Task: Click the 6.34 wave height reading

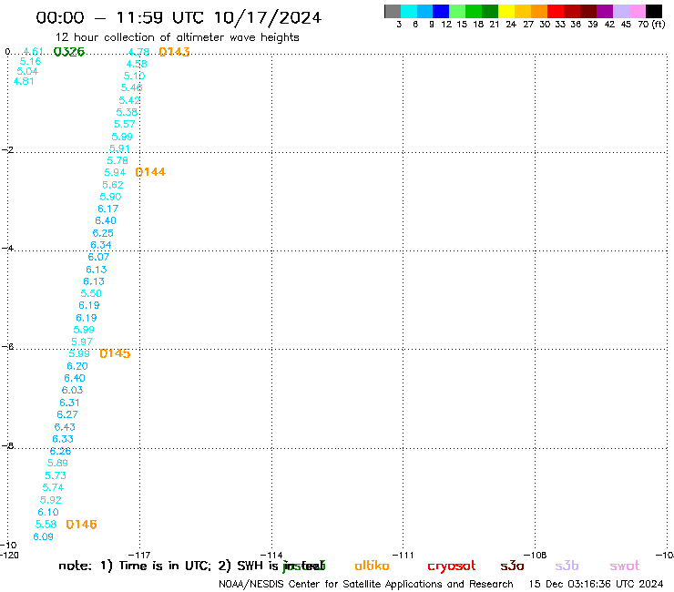Action: 100,245
